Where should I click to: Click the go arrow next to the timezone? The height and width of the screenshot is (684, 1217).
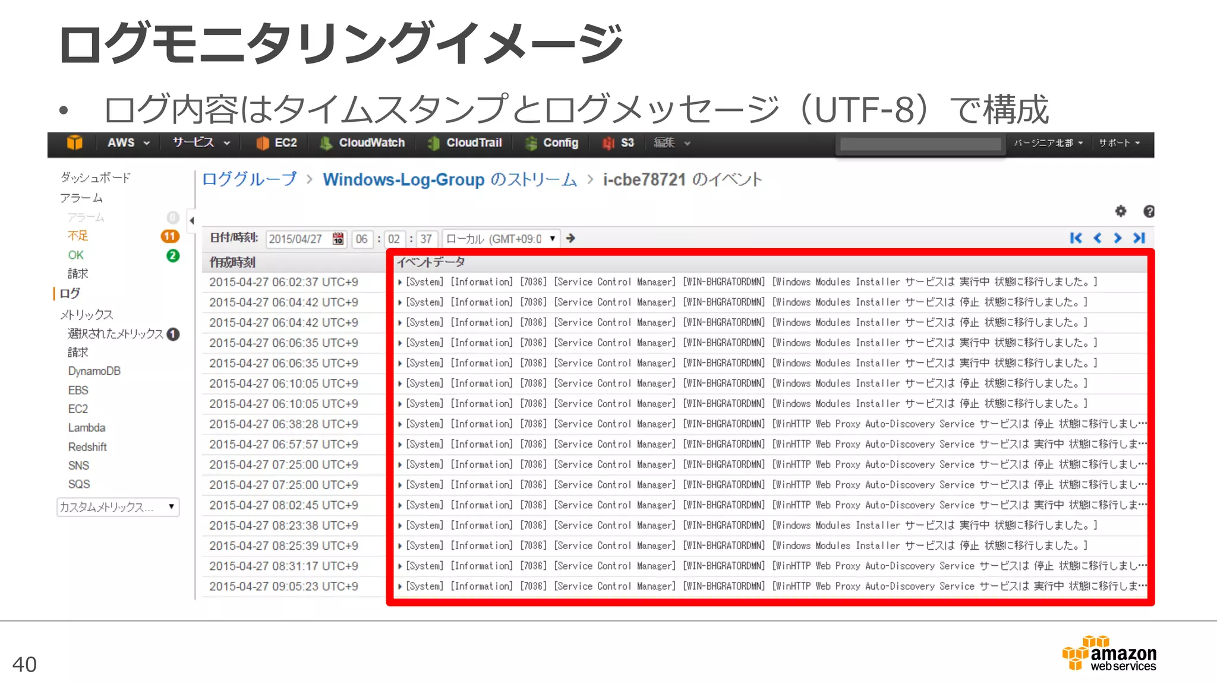[570, 238]
